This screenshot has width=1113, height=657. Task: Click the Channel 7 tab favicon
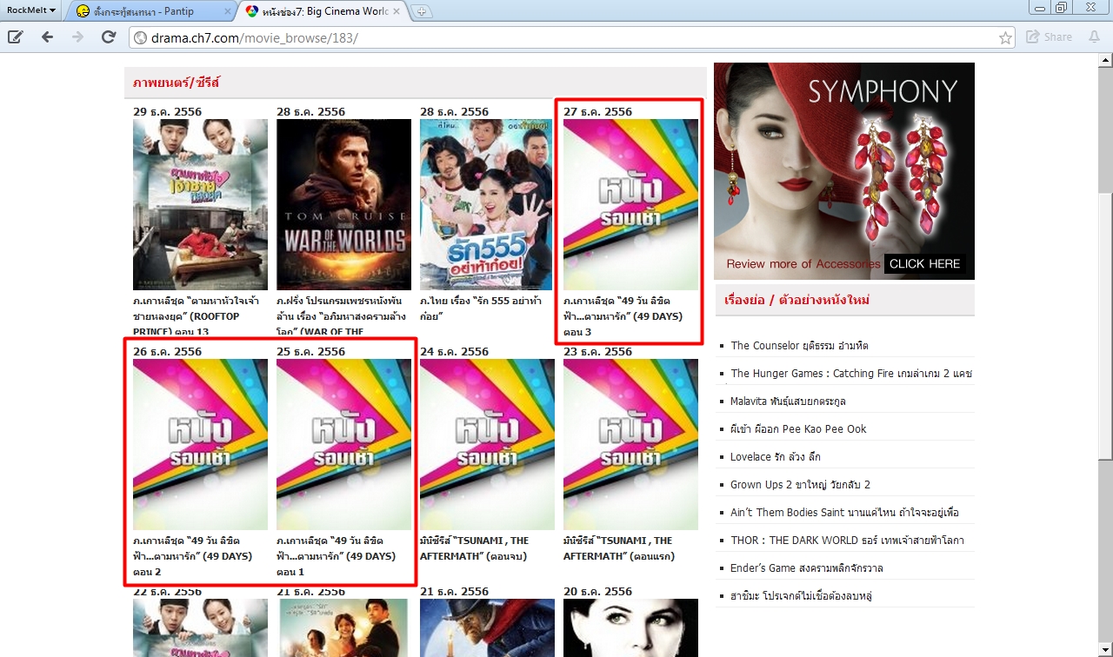click(251, 11)
